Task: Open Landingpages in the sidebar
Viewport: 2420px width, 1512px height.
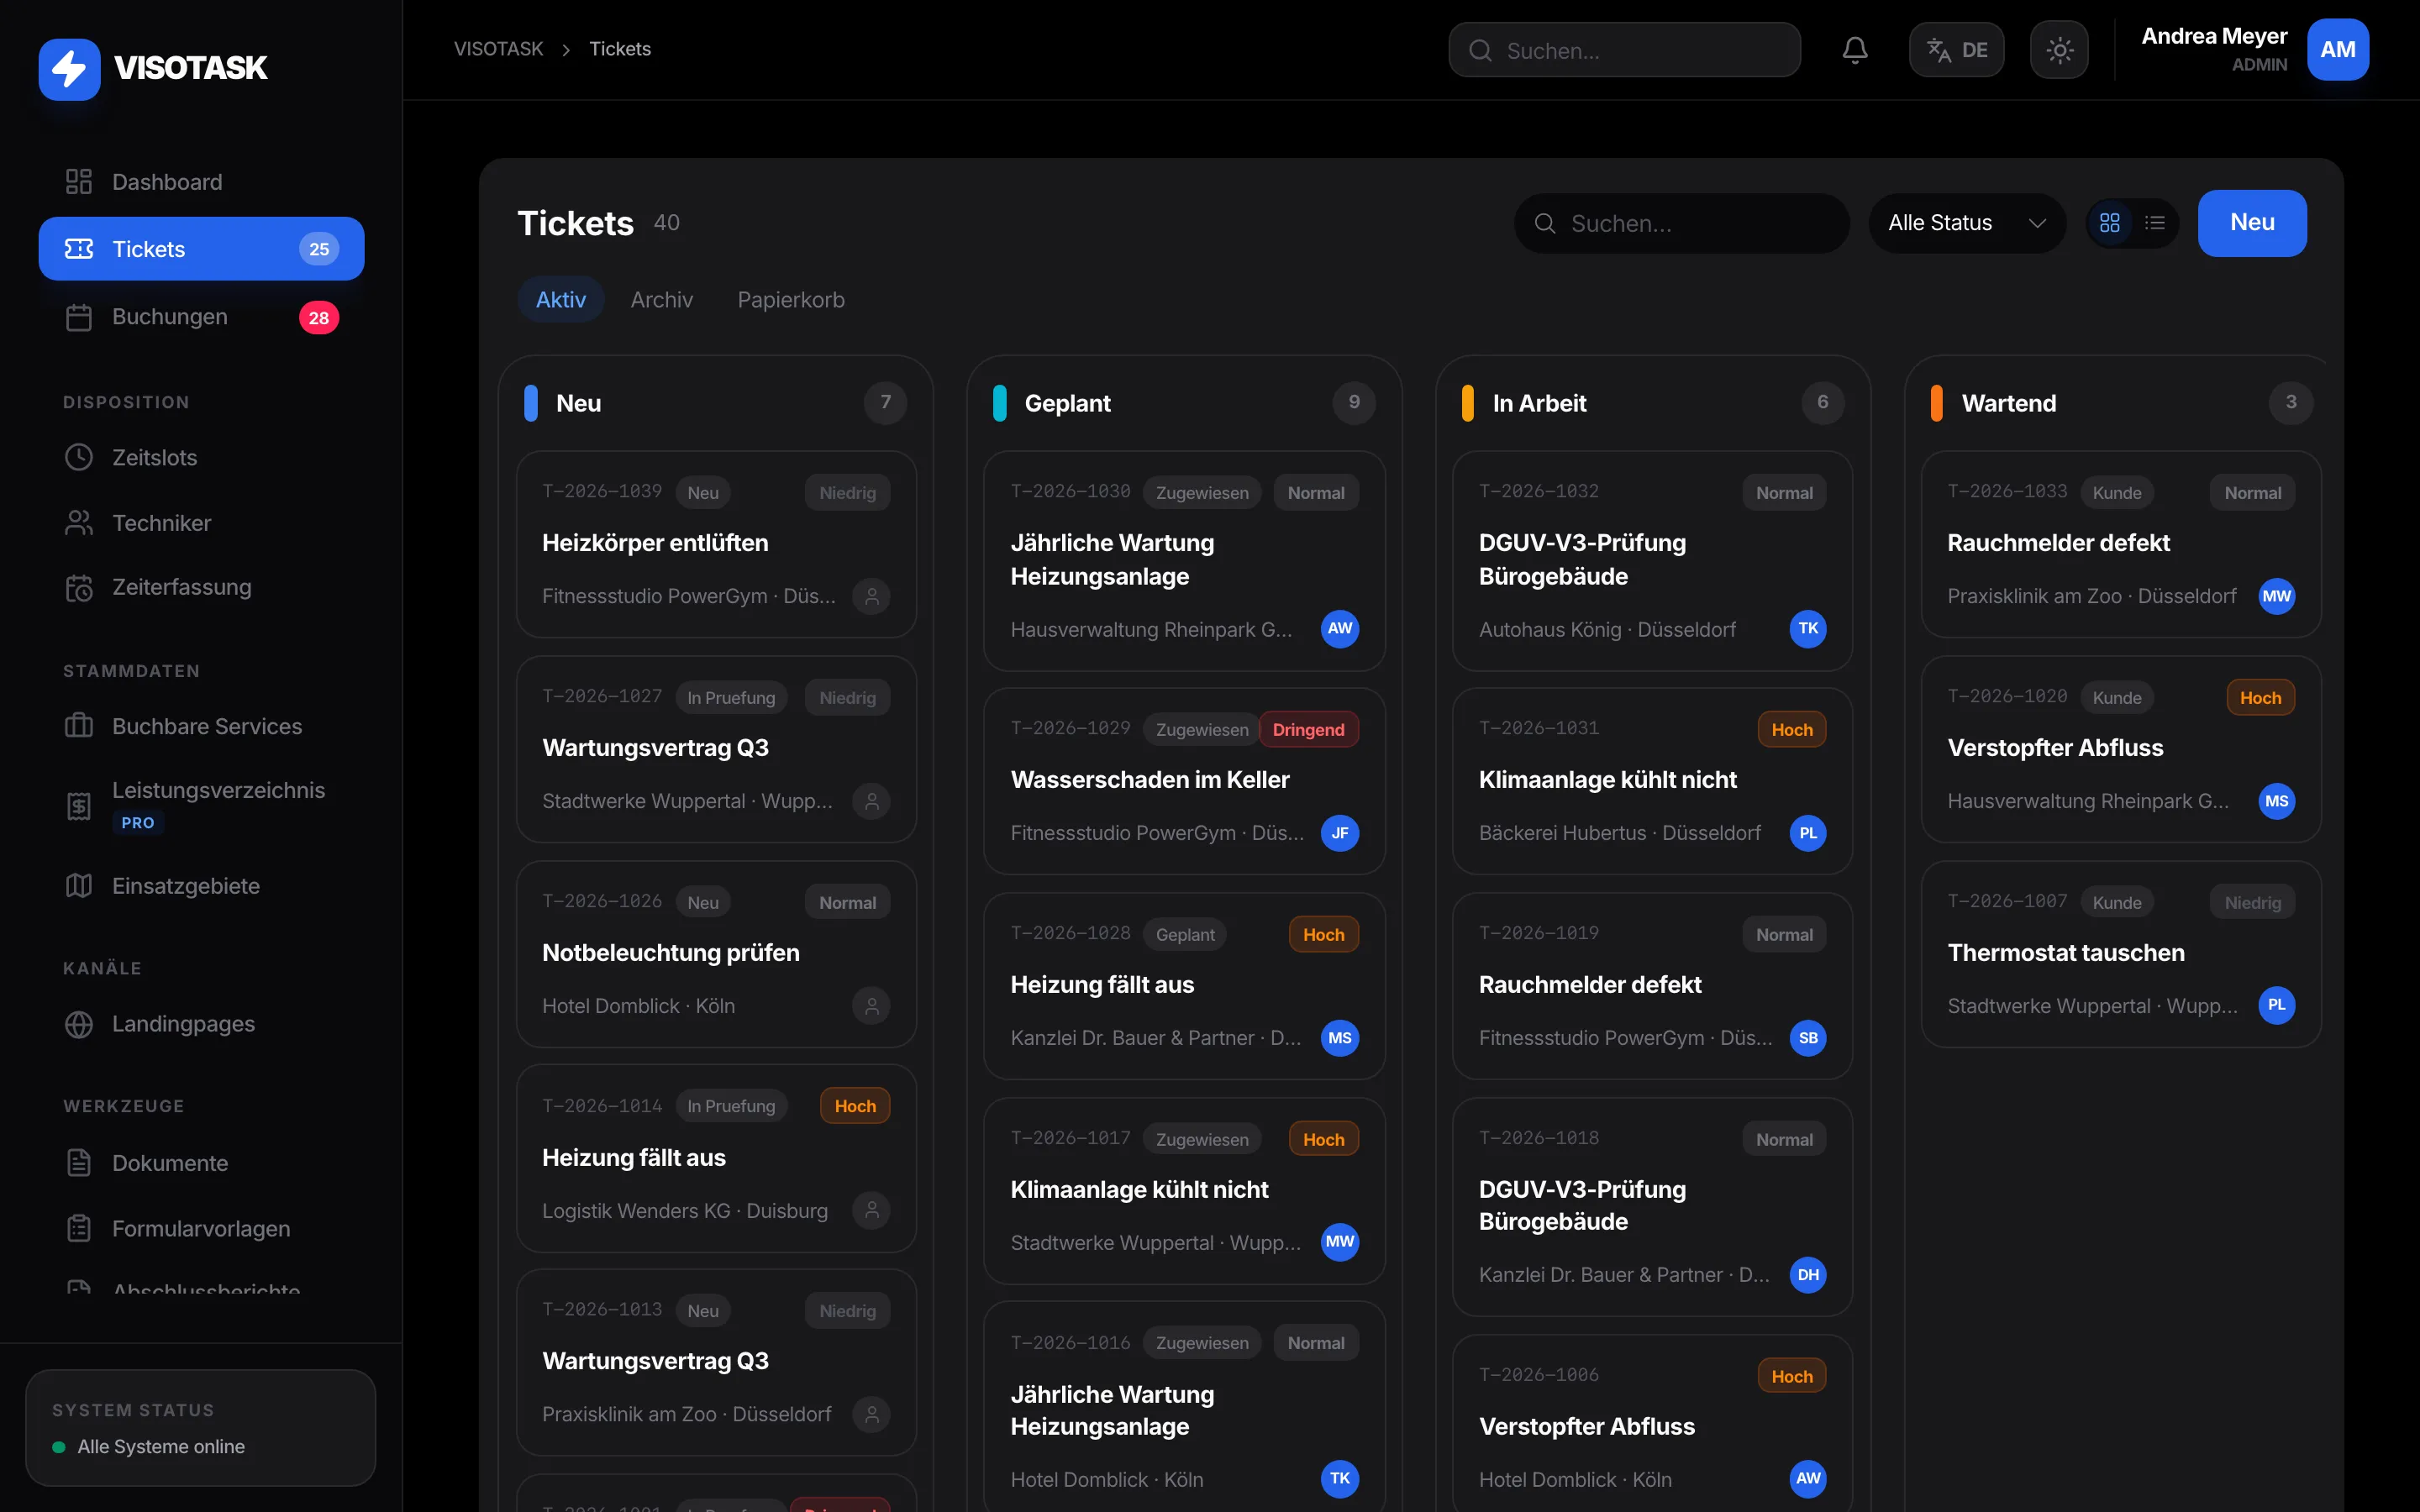Action: [x=201, y=1024]
